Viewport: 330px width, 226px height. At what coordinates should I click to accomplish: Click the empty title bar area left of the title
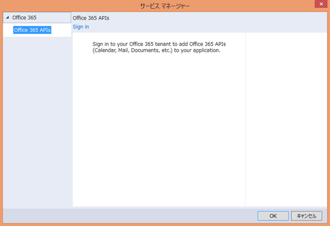[x=62, y=6]
